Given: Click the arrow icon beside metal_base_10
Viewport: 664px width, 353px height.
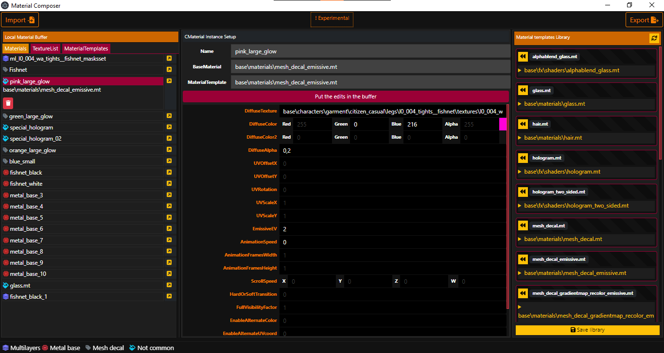Looking at the screenshot, I should coord(169,274).
